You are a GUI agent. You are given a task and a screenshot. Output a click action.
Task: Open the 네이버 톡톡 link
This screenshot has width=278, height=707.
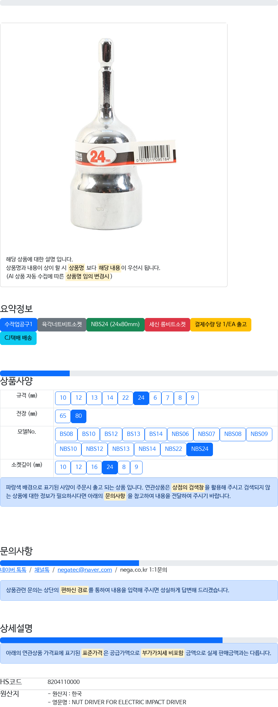click(13, 570)
